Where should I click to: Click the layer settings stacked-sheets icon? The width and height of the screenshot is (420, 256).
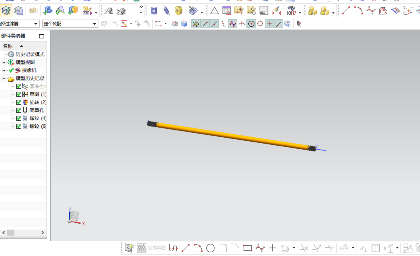[x=6, y=11]
